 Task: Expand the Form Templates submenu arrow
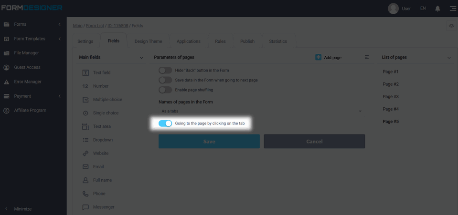point(59,39)
